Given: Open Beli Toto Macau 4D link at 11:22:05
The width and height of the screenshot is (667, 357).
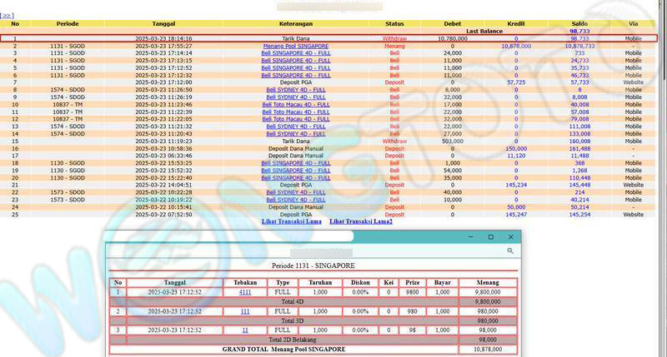Looking at the screenshot, I should 296,119.
